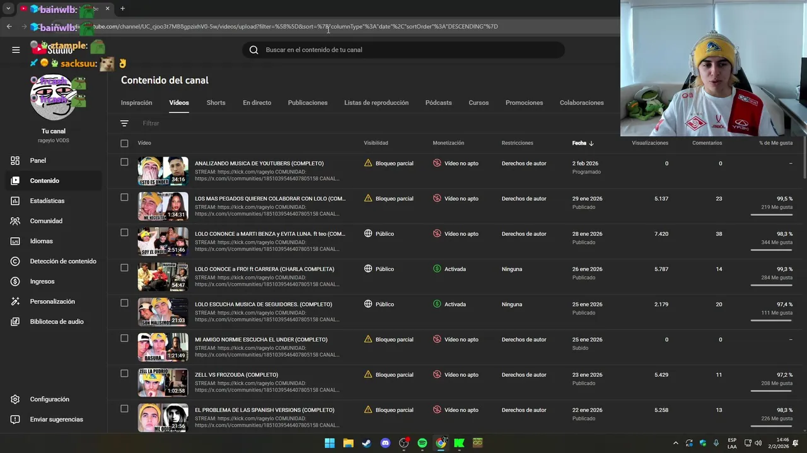Click the channel avatar picture
Screen dimensions: 807x453
point(54,98)
